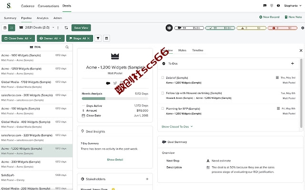
Task: Open the apps grid icon in header
Action: pyautogui.click(x=272, y=6)
